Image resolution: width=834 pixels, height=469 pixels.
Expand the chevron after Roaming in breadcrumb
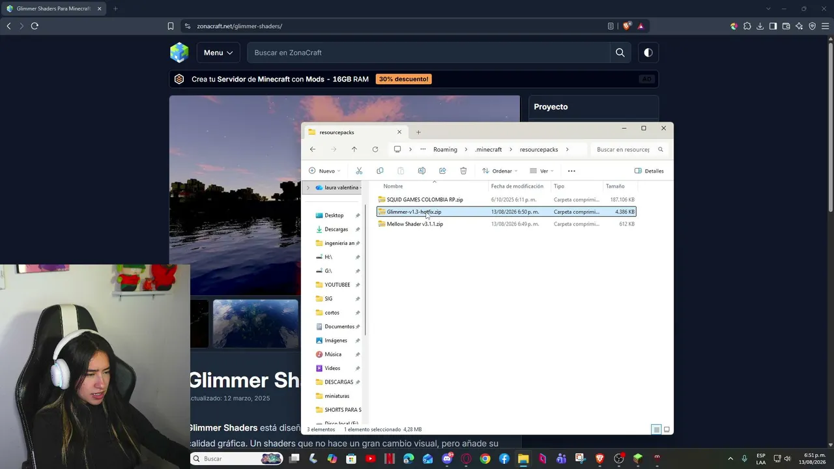click(466, 149)
